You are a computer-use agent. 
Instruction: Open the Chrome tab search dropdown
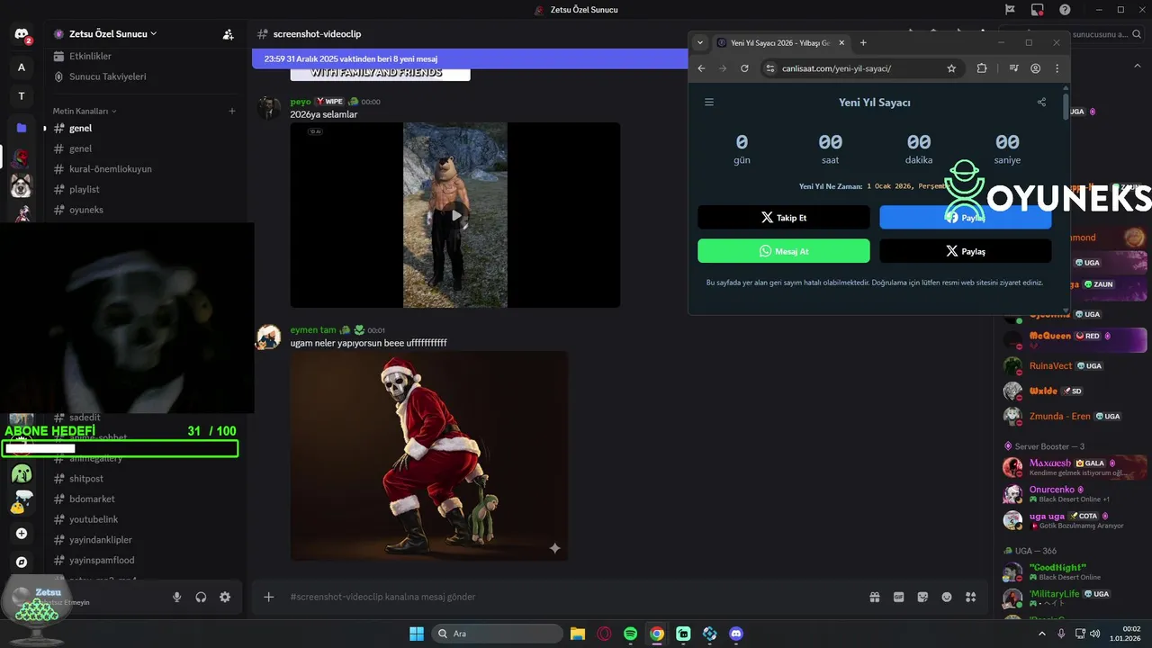pos(701,42)
